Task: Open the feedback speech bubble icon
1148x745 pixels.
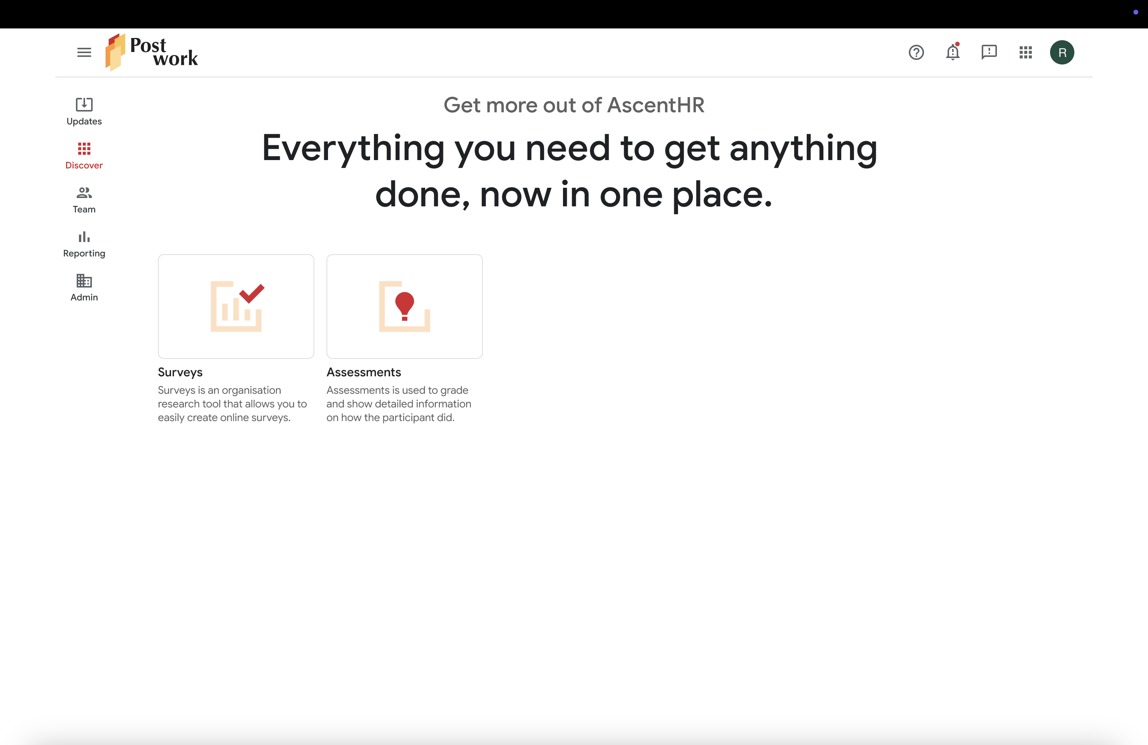Action: [989, 52]
